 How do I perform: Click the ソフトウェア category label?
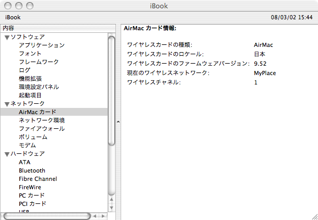28,37
